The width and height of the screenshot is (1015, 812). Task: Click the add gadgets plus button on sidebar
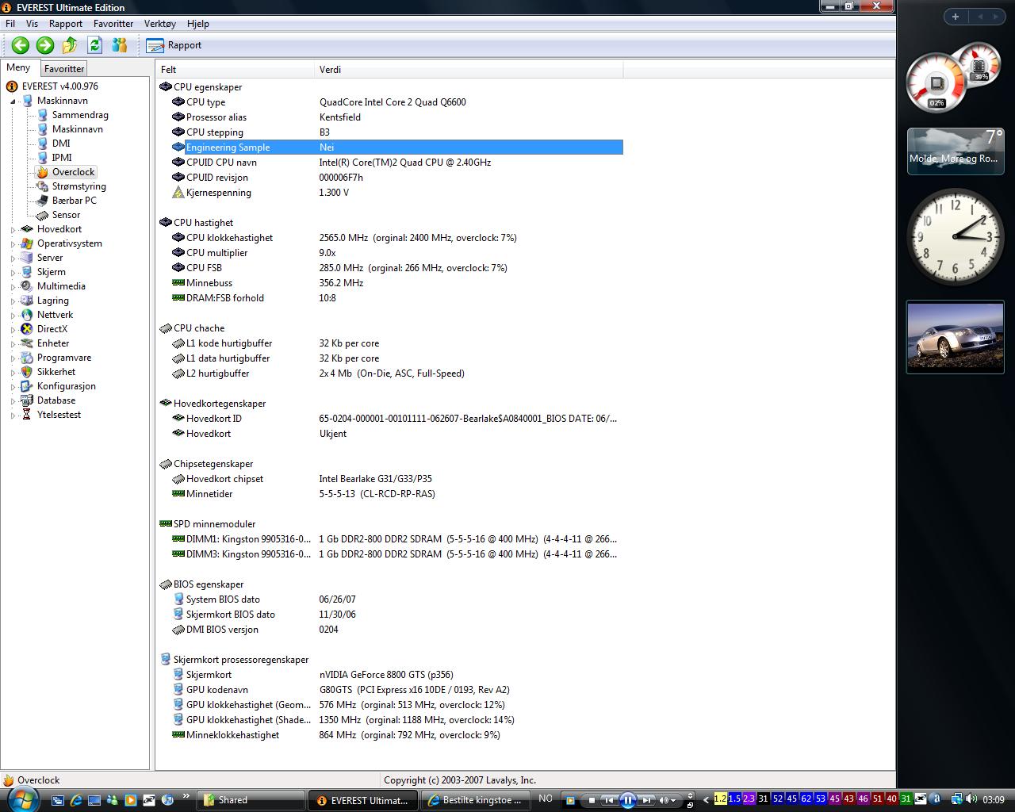pyautogui.click(x=956, y=16)
